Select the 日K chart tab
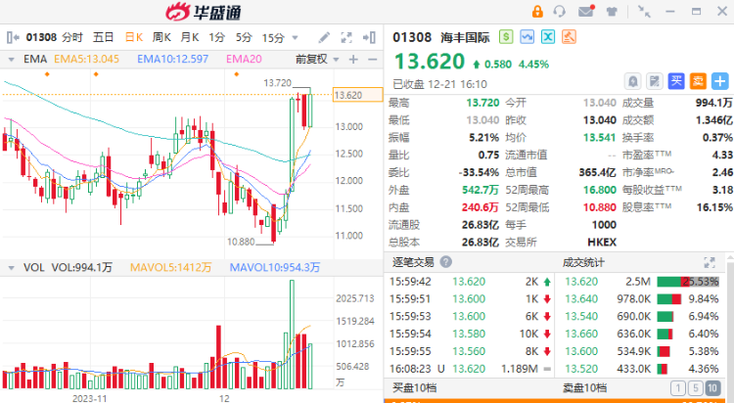The height and width of the screenshot is (403, 734). (x=134, y=37)
